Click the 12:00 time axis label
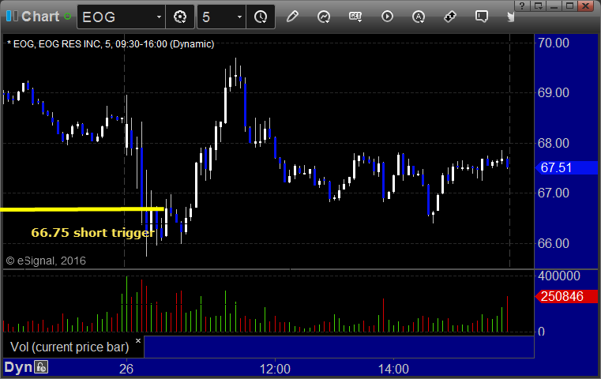 click(275, 369)
